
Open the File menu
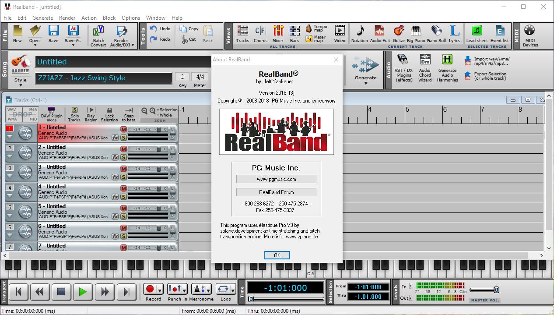7,18
